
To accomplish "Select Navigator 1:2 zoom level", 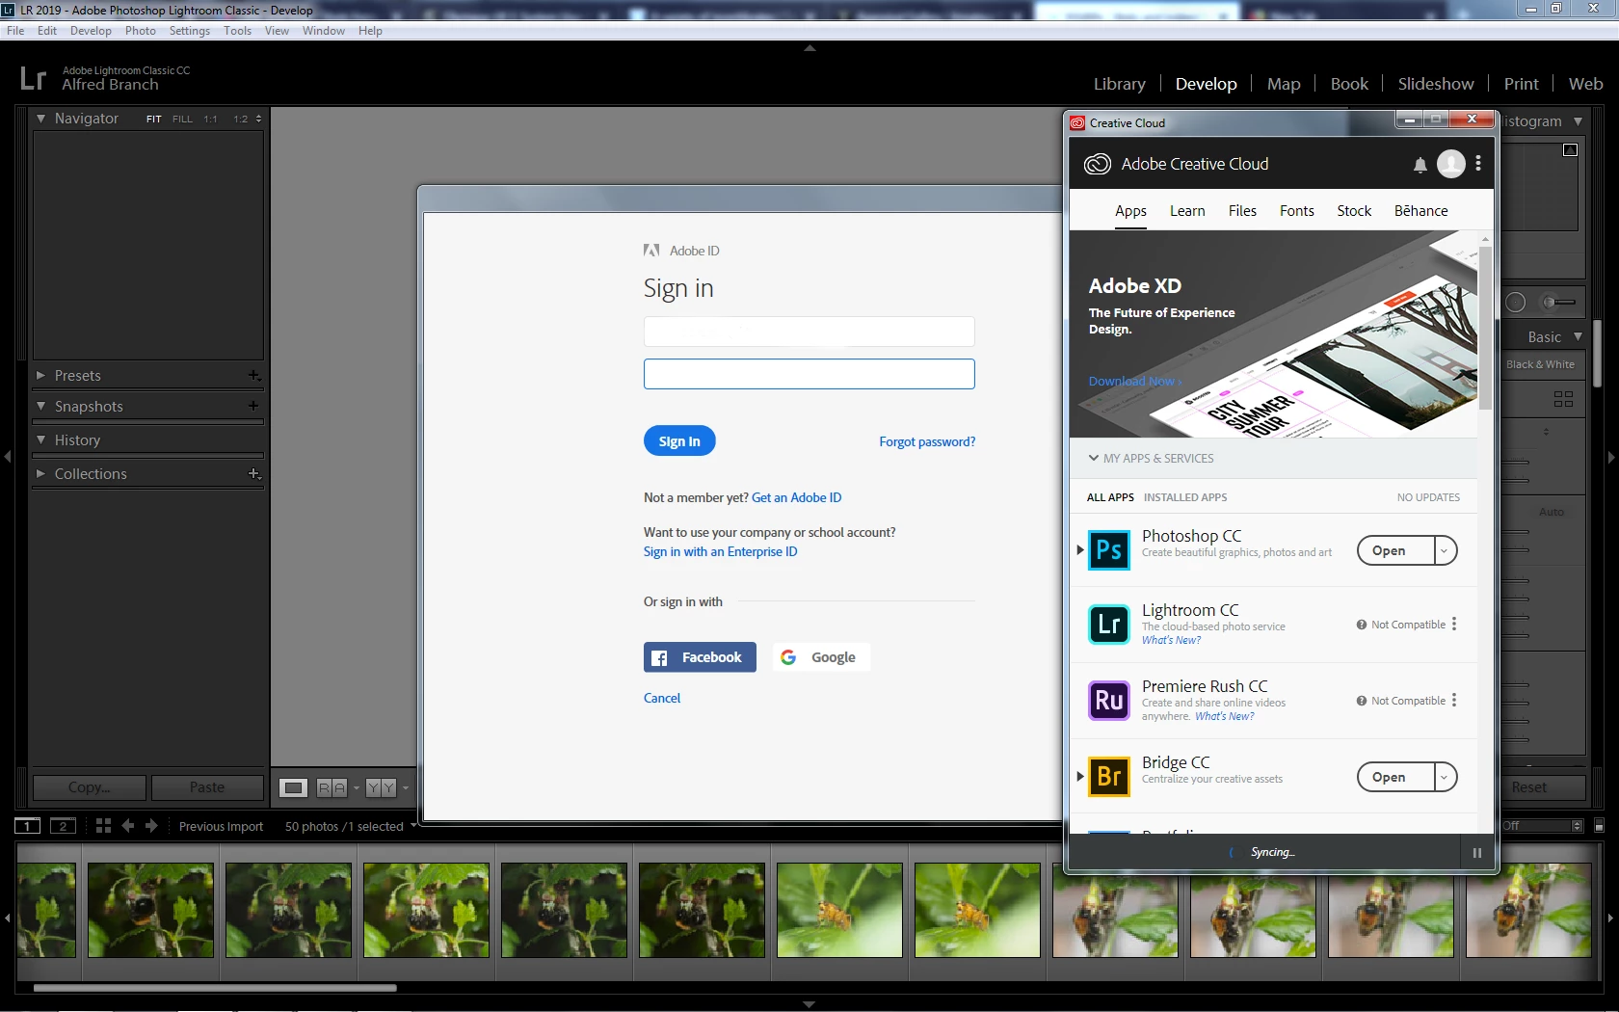I will tap(241, 120).
